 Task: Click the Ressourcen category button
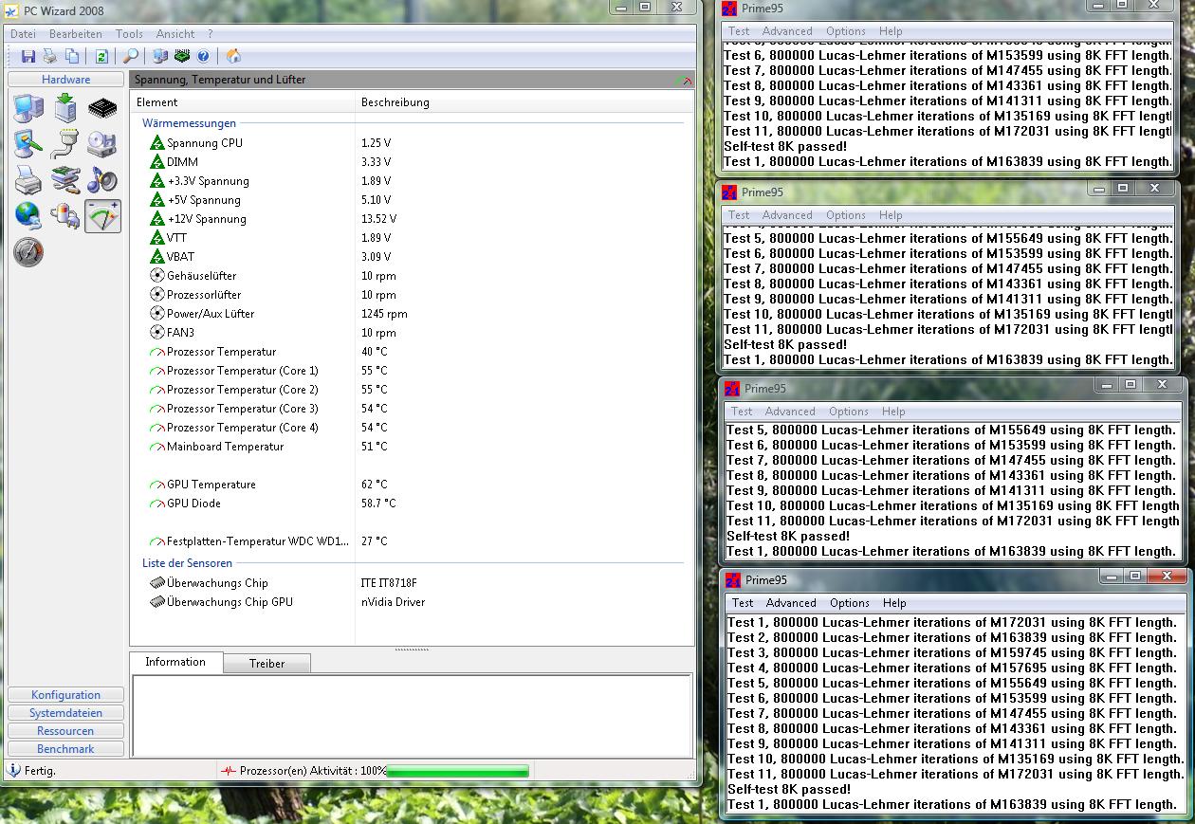65,731
